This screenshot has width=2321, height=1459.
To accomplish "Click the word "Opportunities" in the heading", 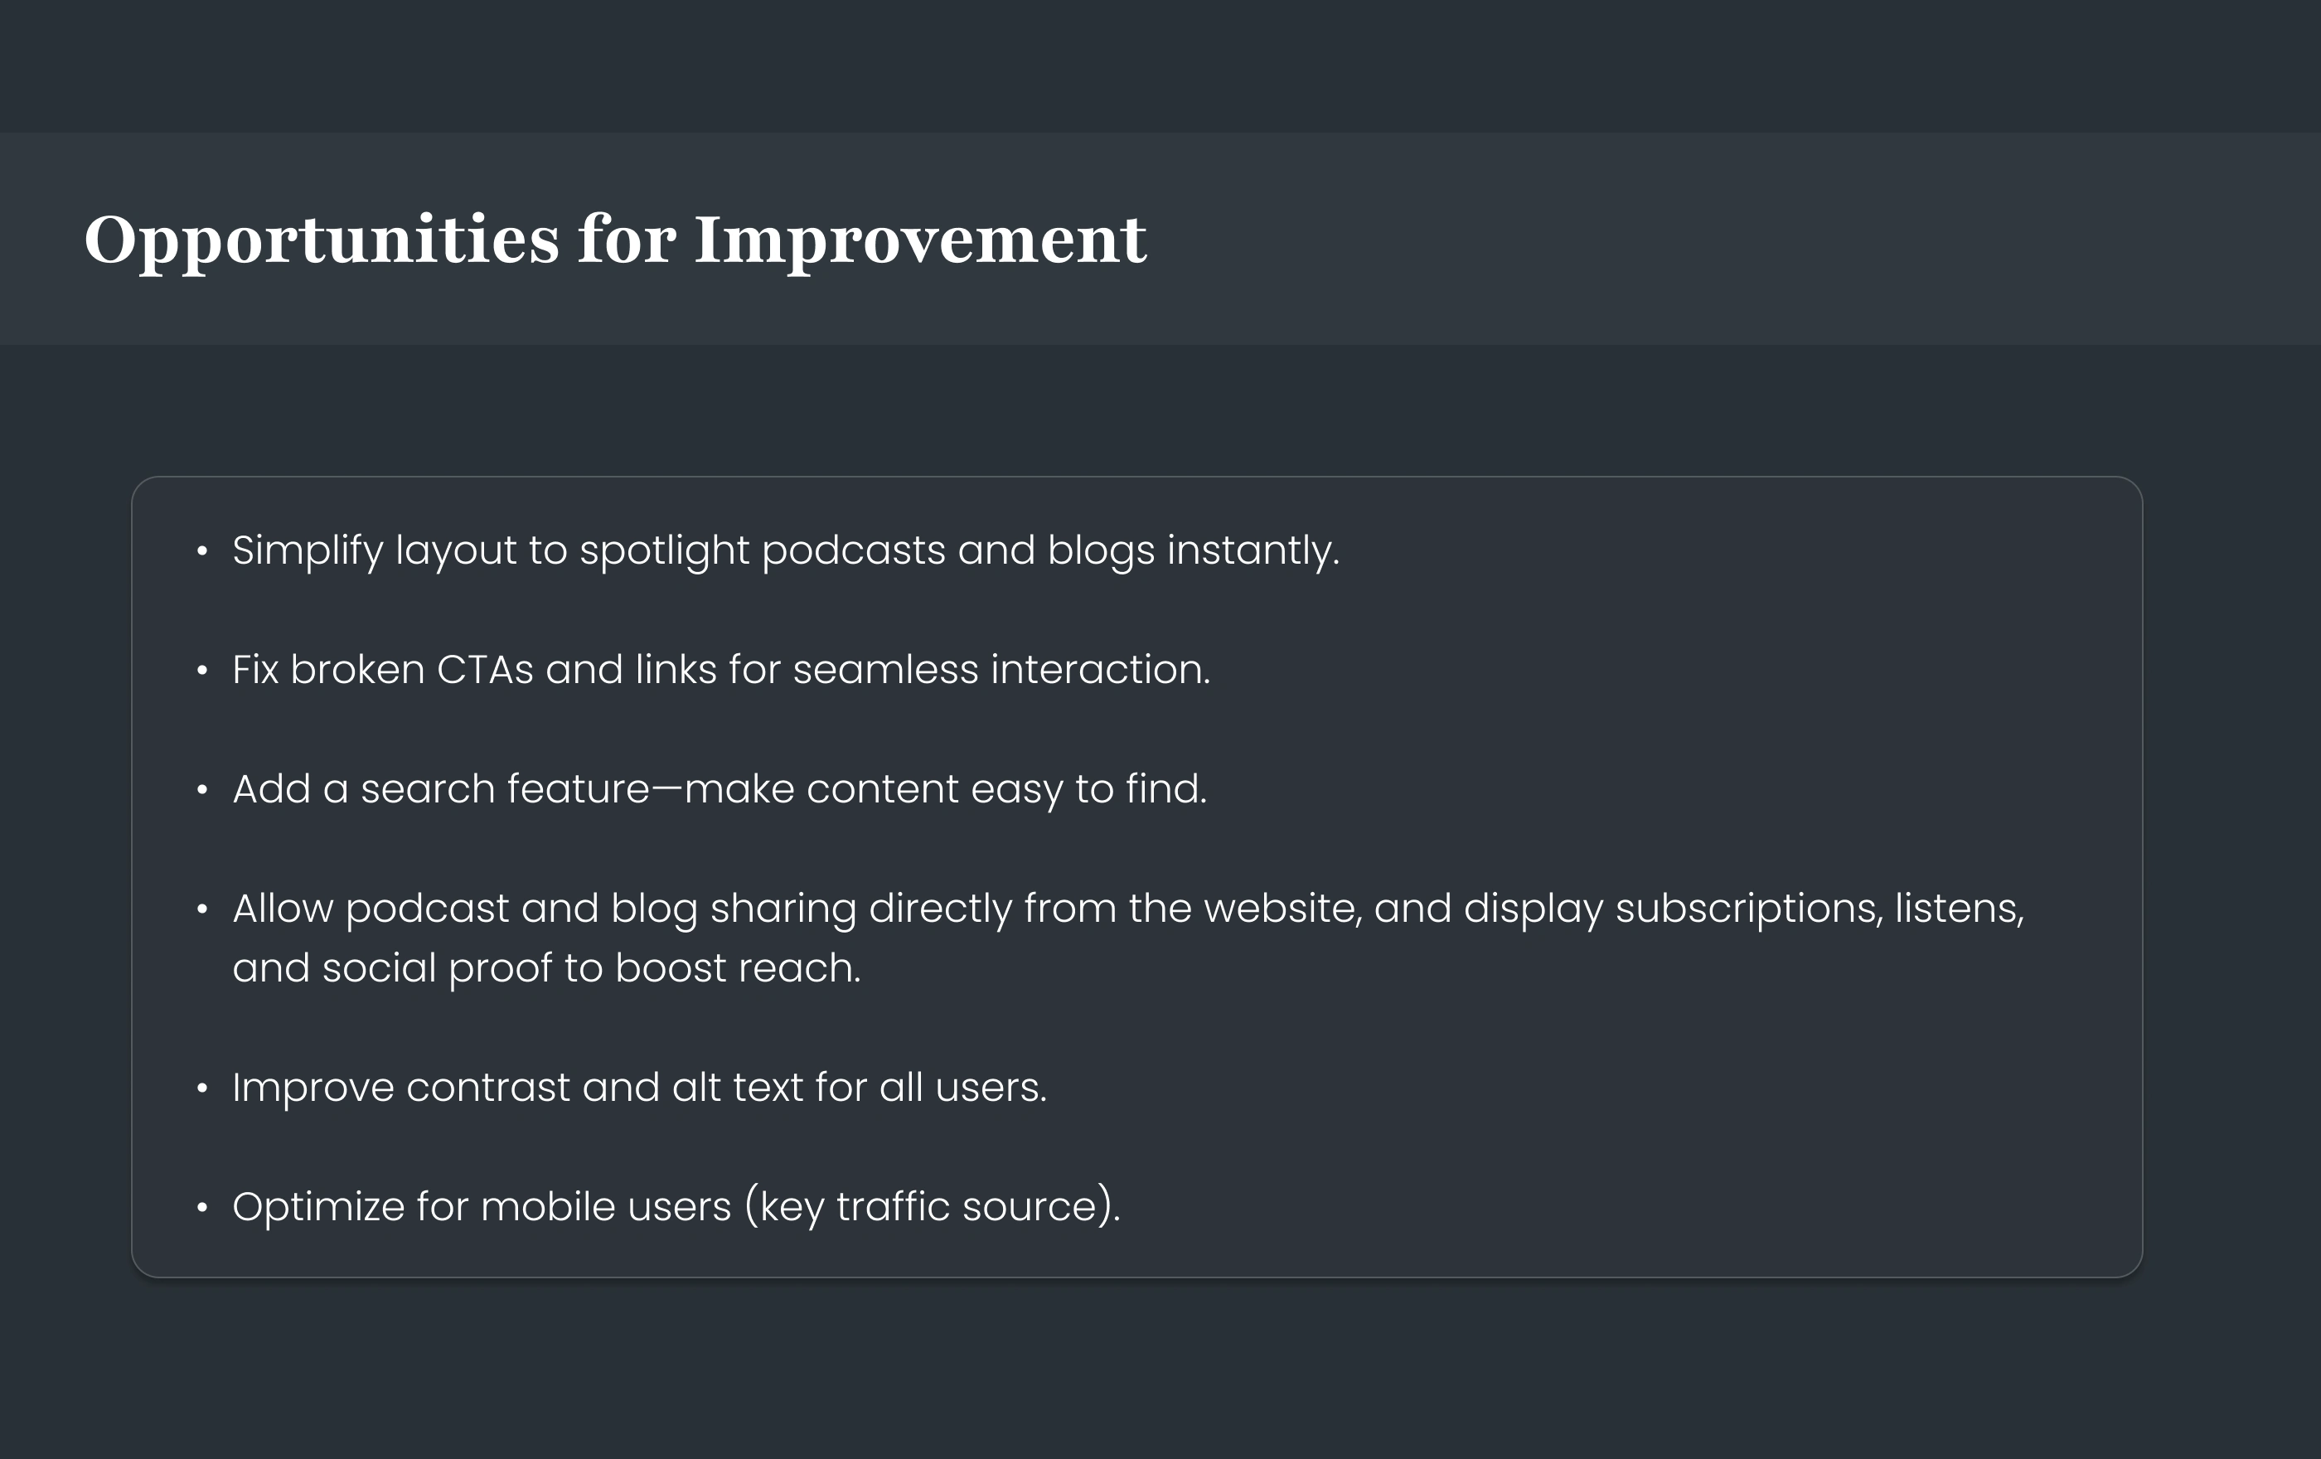I will click(321, 239).
